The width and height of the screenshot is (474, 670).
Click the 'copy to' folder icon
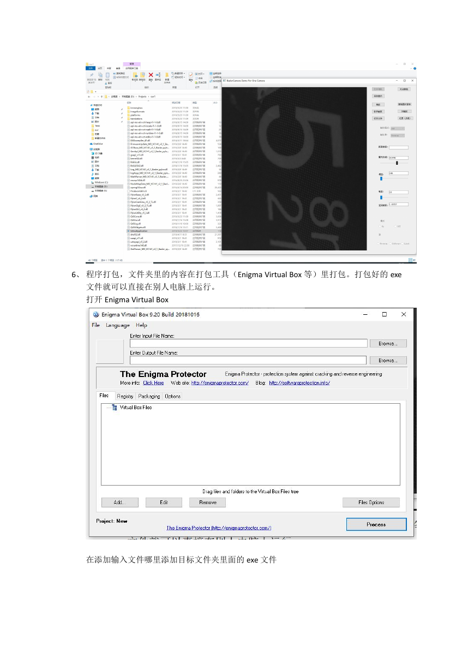click(x=142, y=75)
